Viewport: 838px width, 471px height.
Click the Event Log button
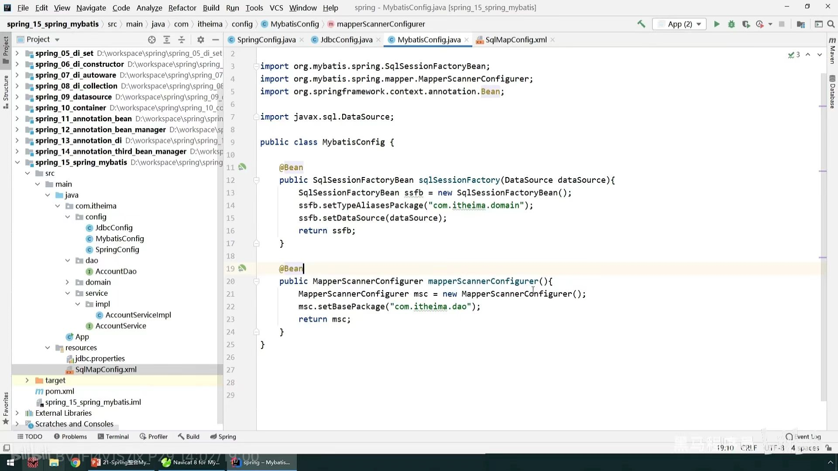coord(803,437)
